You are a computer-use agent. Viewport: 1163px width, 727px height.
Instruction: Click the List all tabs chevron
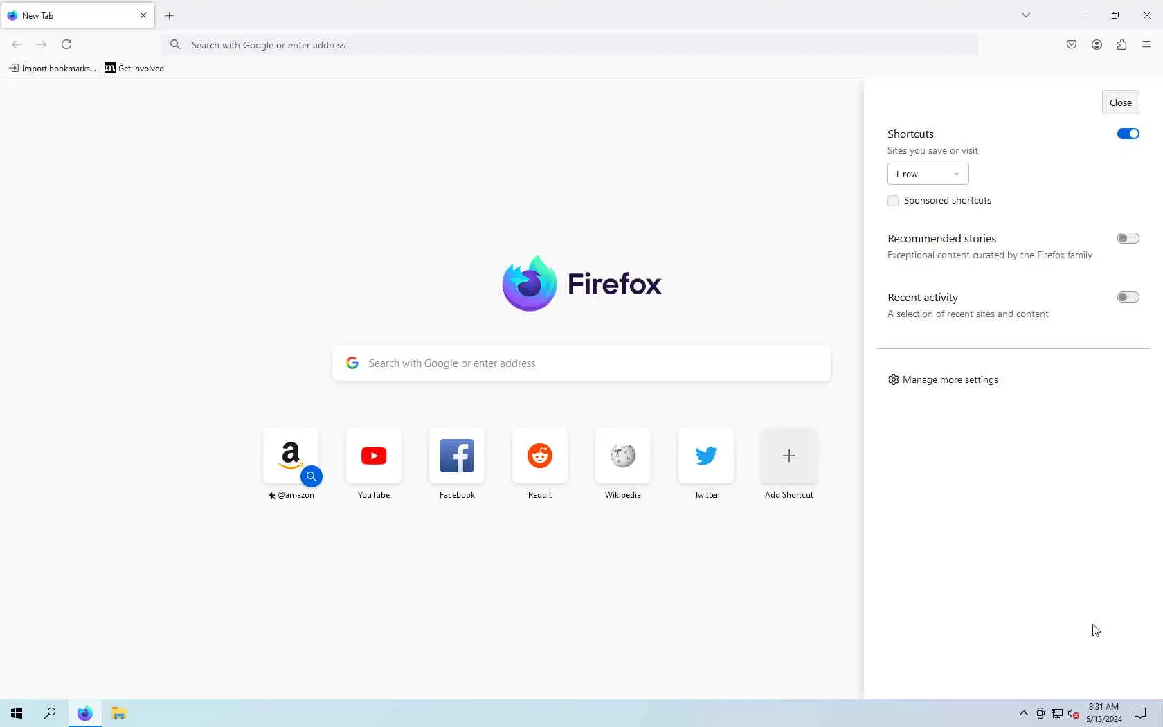point(1026,15)
